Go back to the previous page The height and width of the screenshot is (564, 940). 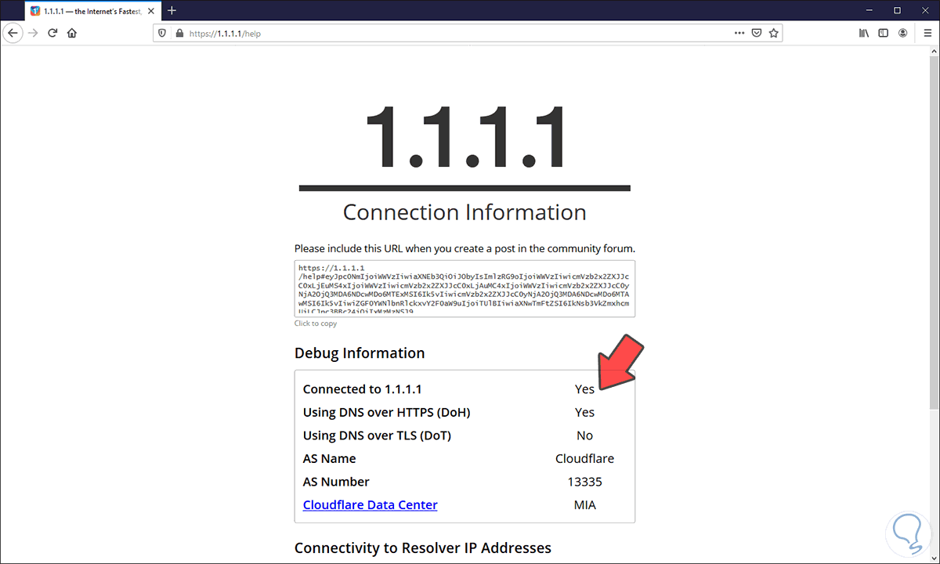pos(13,33)
